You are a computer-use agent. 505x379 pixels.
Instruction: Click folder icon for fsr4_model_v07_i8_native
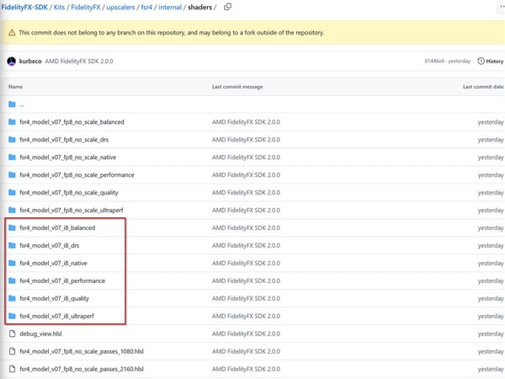(x=12, y=263)
